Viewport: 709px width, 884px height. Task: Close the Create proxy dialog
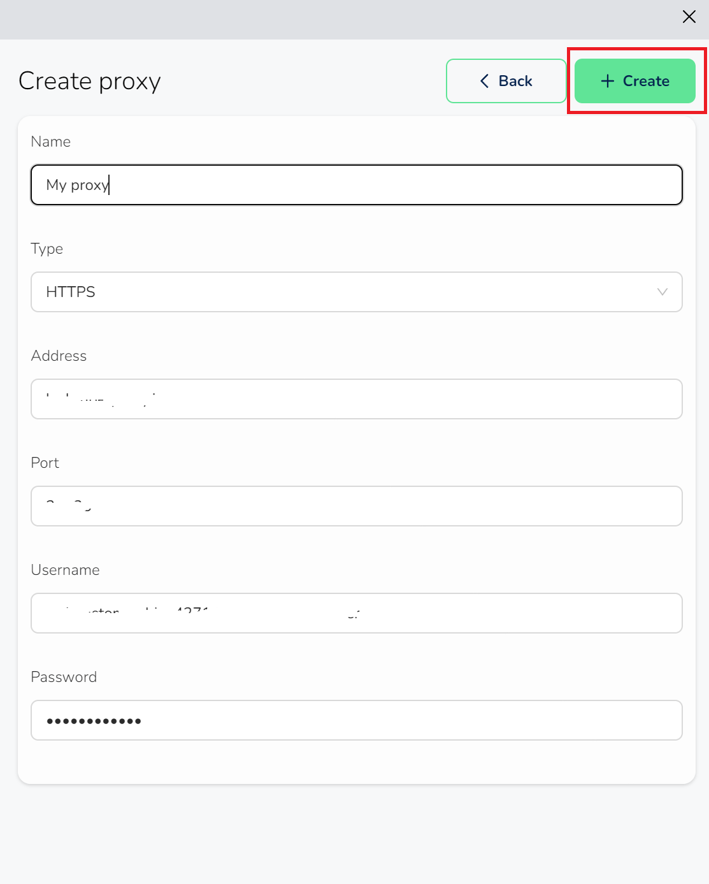pos(689,17)
